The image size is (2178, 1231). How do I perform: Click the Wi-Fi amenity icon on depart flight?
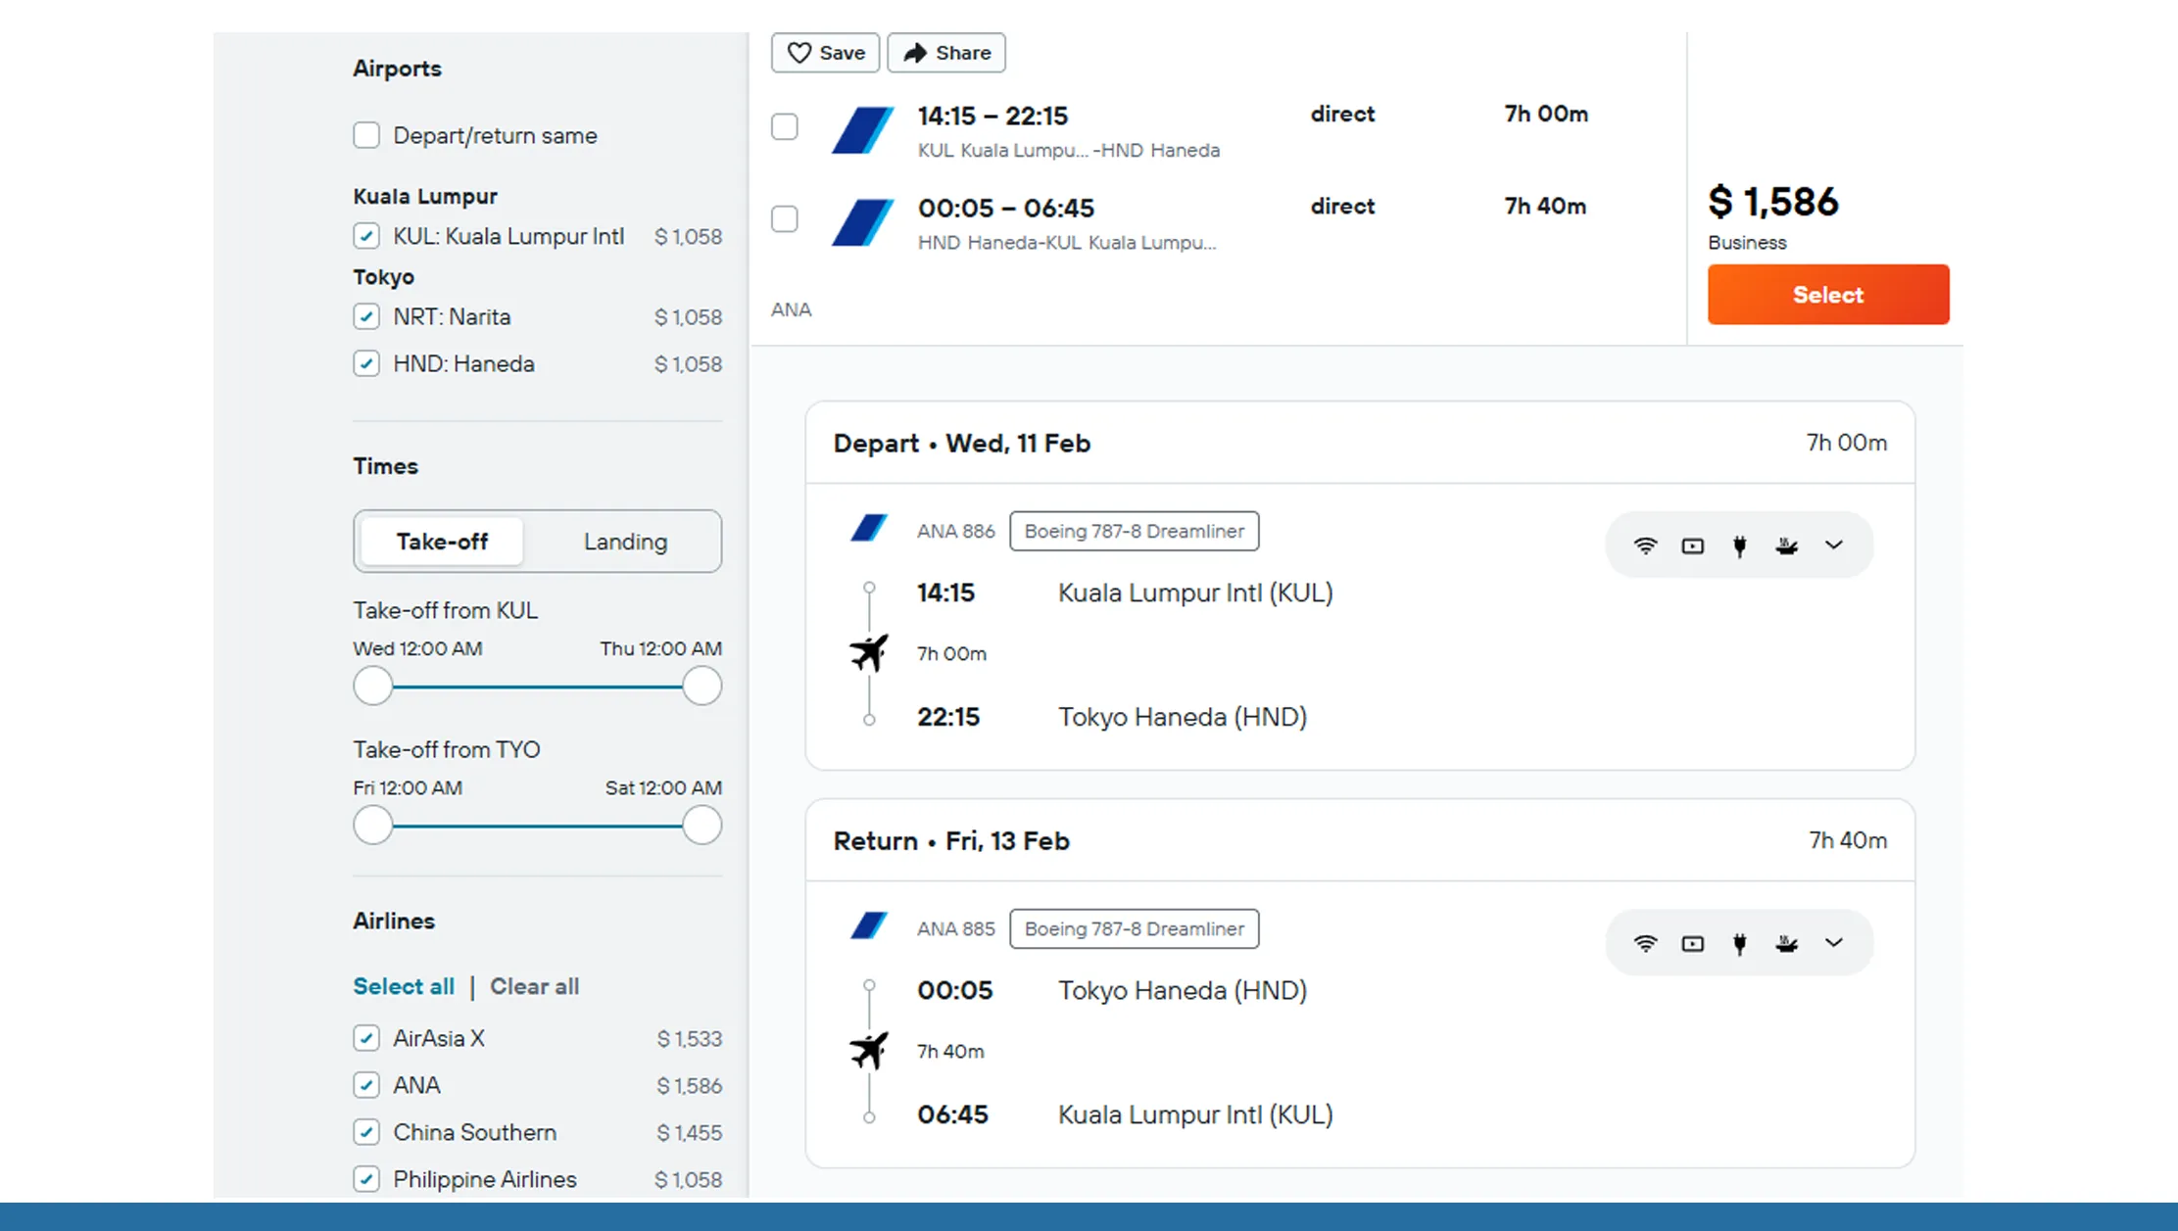1647,544
